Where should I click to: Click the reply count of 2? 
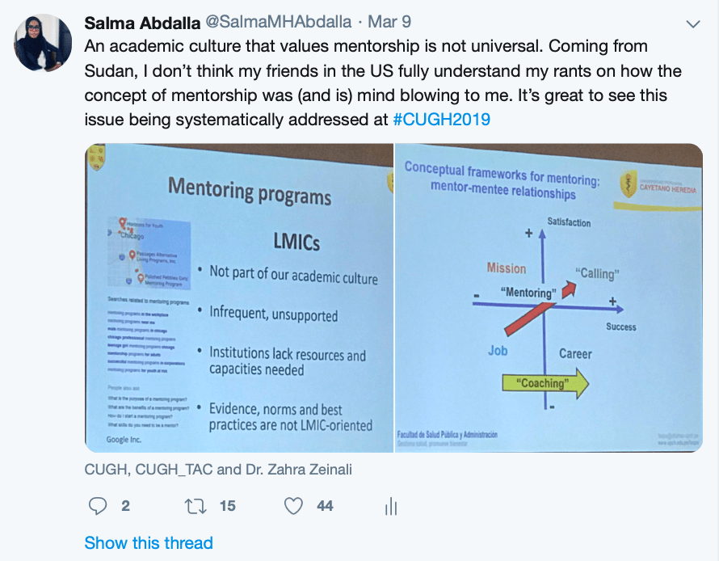coord(125,506)
